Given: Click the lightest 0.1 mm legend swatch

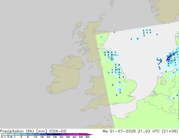Looking at the screenshot, I should [x=5, y=134].
